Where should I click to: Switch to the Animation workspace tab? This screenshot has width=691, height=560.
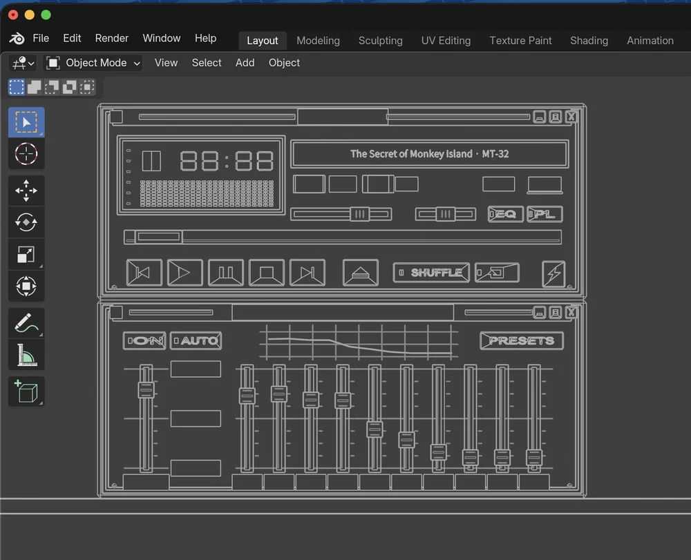point(650,41)
